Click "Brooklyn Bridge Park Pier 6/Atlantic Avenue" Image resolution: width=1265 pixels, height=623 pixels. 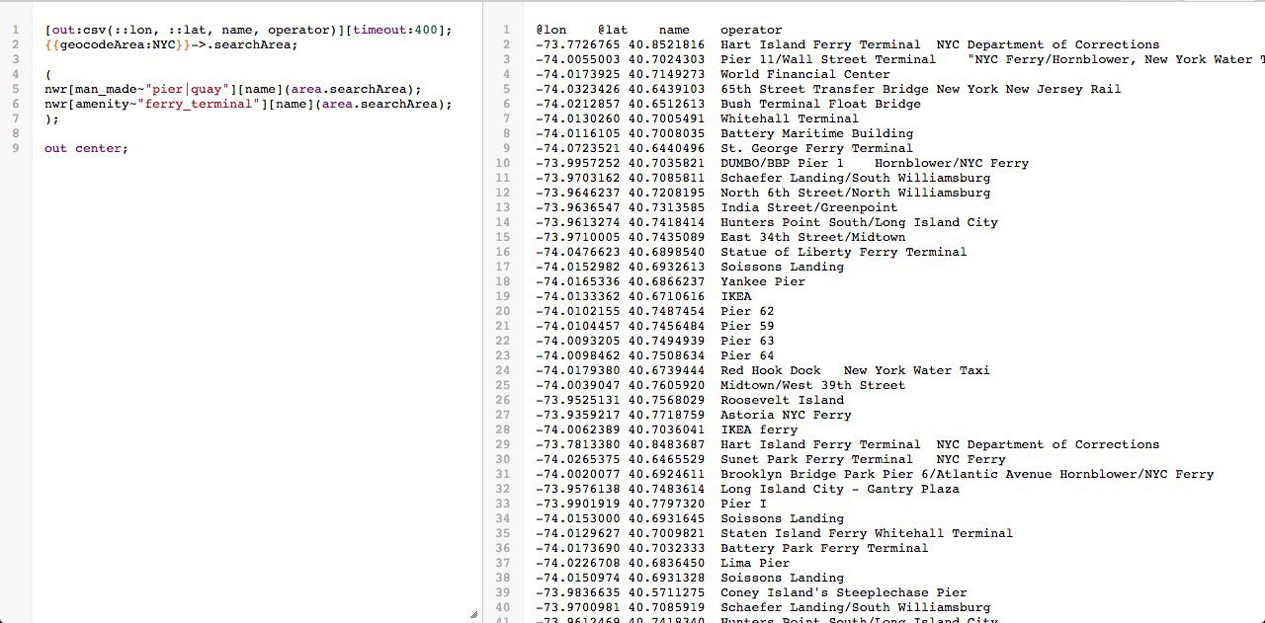point(886,474)
